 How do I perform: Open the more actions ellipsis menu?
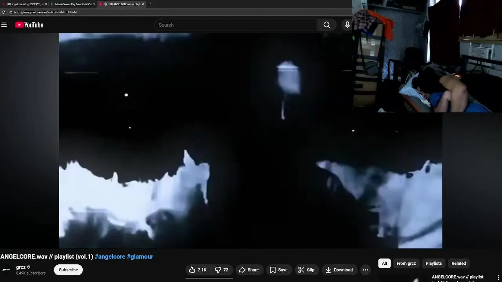pos(366,270)
